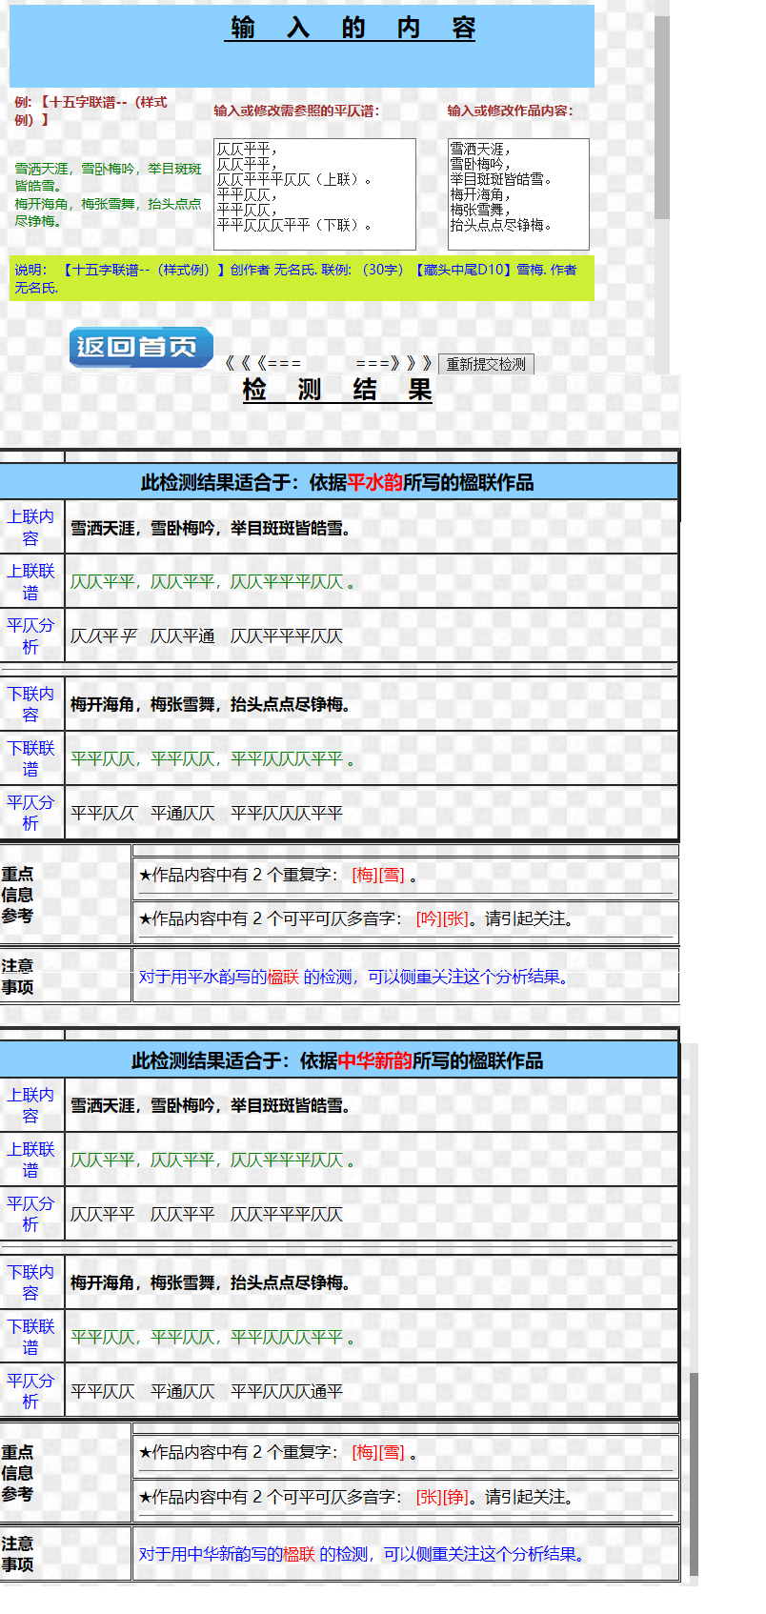Click the 输入的内容 section heading
The height and width of the screenshot is (1614, 766).
(x=351, y=29)
